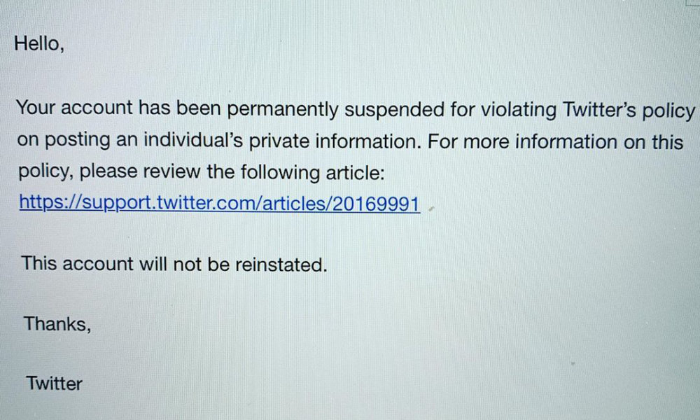Viewport: 700px width, 420px height.
Task: Click the word 'posting' in the second line
Action: [78, 140]
